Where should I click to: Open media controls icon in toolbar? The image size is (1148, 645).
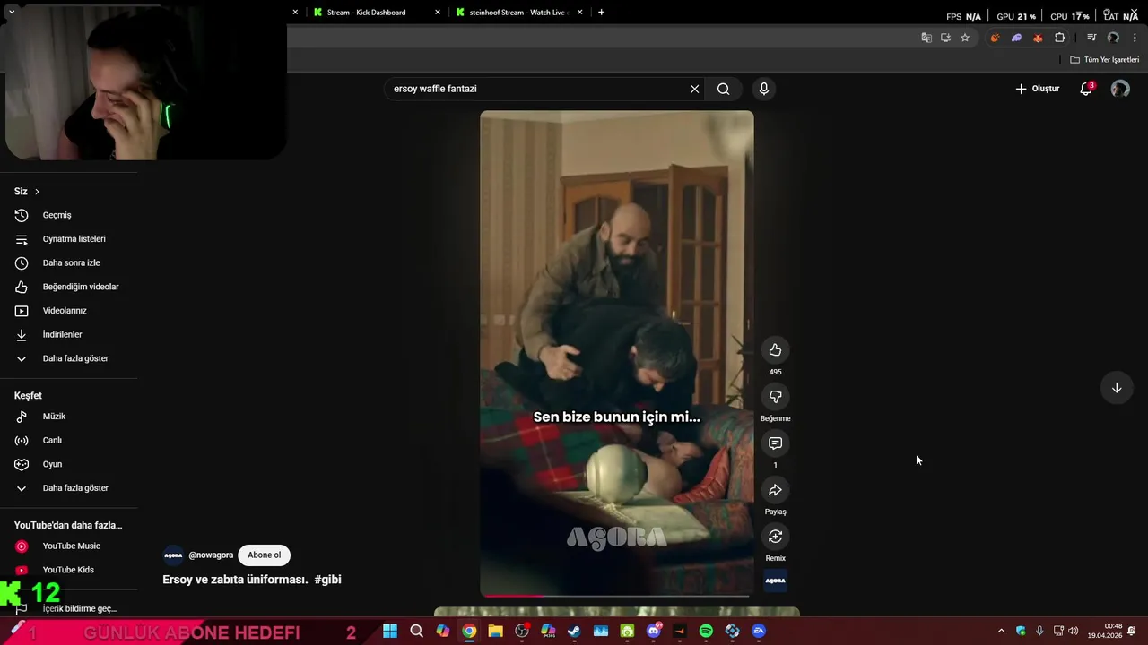[x=1091, y=38]
